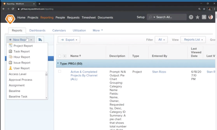Screen dimensions: 217x130
Task: Check the Active & Completed Projects row checkbox
Action: pos(60,71)
